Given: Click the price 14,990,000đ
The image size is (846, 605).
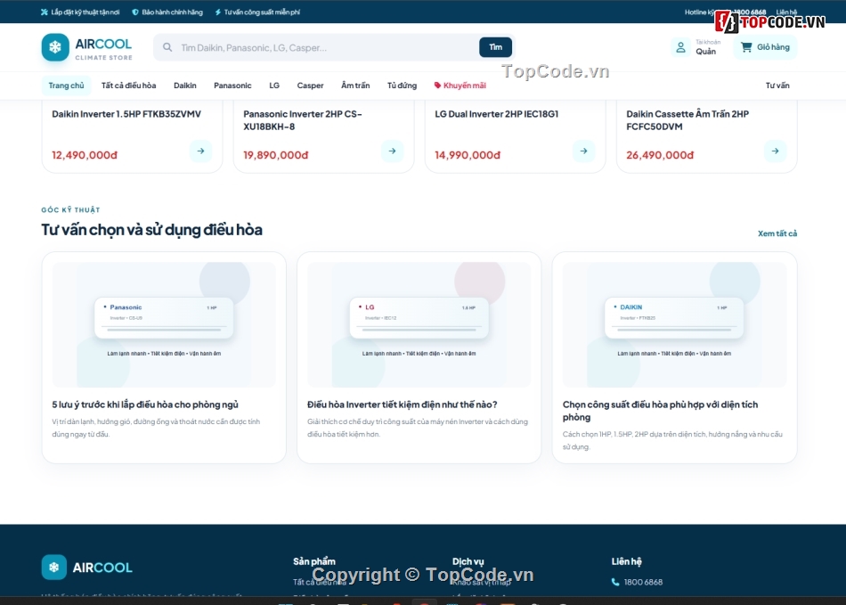Looking at the screenshot, I should 468,155.
